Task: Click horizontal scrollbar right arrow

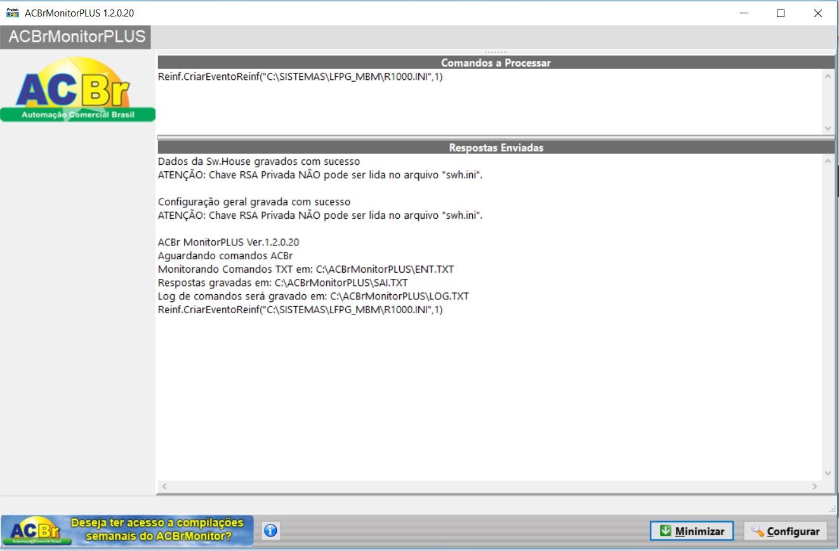Action: (815, 486)
